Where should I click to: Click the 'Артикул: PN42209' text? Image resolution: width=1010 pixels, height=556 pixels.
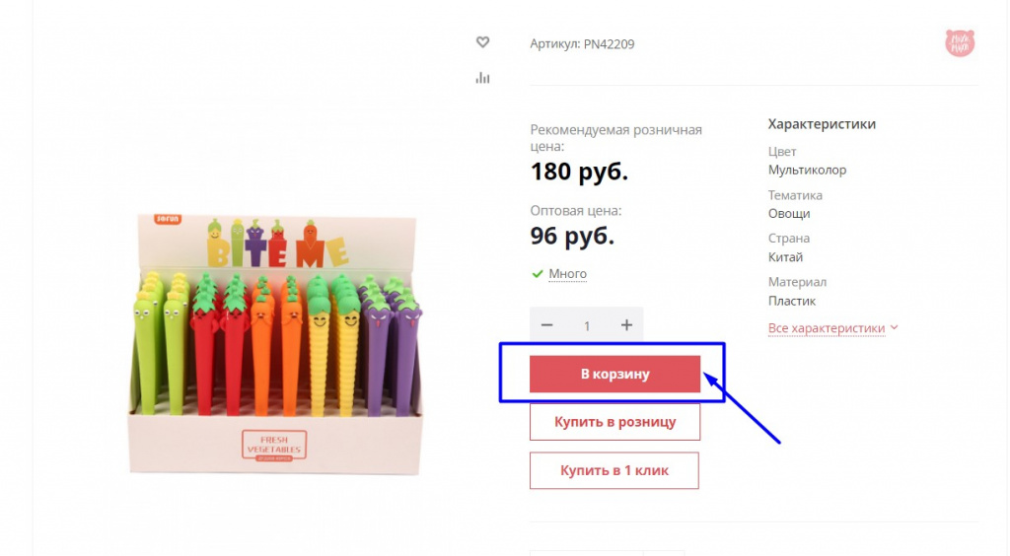point(582,43)
